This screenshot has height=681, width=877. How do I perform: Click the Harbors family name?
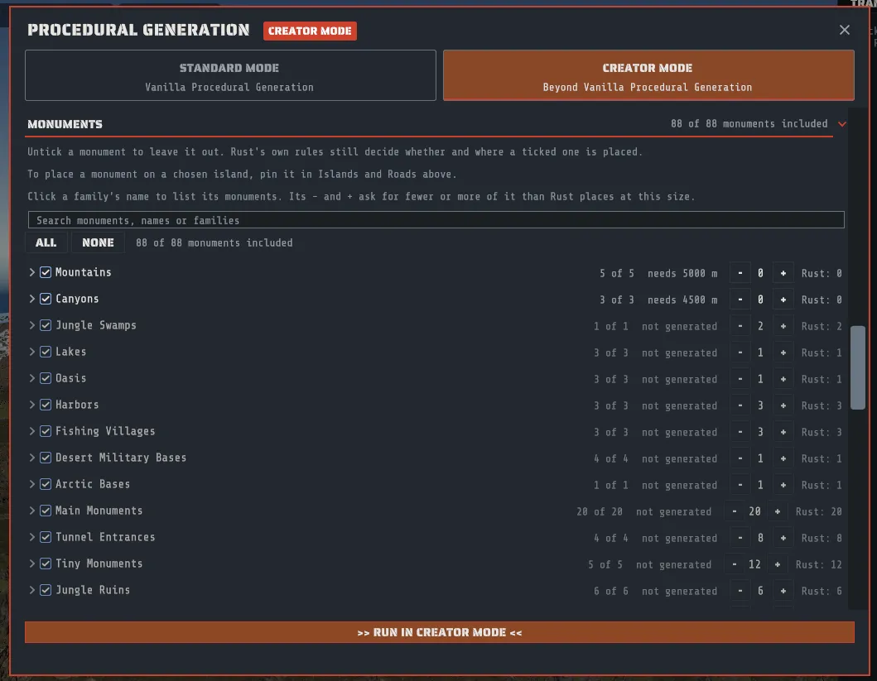pos(77,405)
